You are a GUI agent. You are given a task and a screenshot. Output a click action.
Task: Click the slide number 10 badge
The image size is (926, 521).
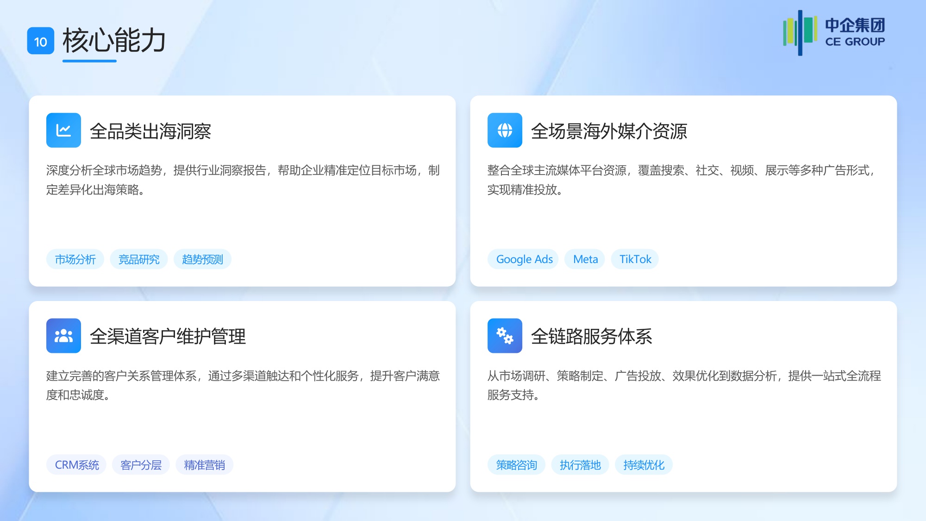pyautogui.click(x=41, y=41)
